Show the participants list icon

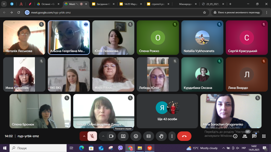(245, 136)
